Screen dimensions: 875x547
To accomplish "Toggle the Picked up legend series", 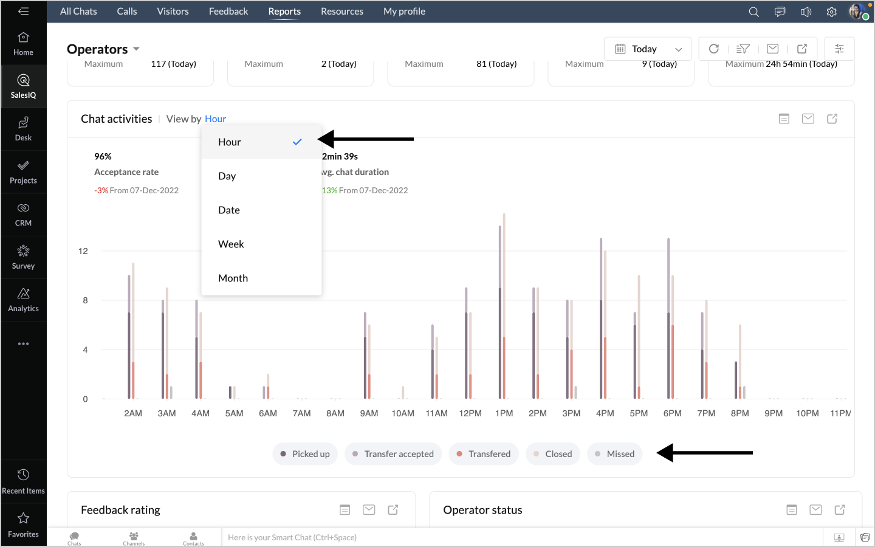I will tap(304, 454).
